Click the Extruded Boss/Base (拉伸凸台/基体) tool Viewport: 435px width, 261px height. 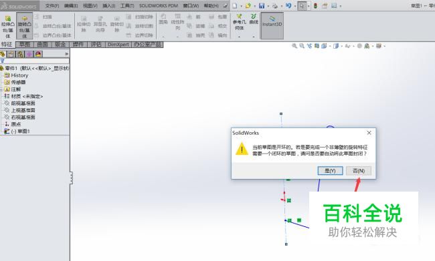8,26
